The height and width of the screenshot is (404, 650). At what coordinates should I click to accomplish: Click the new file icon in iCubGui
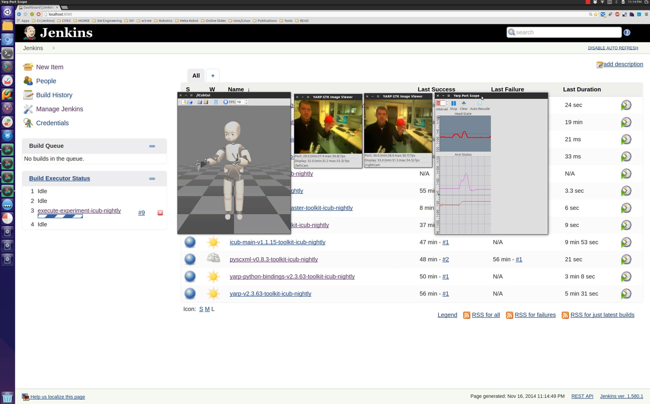click(x=184, y=102)
